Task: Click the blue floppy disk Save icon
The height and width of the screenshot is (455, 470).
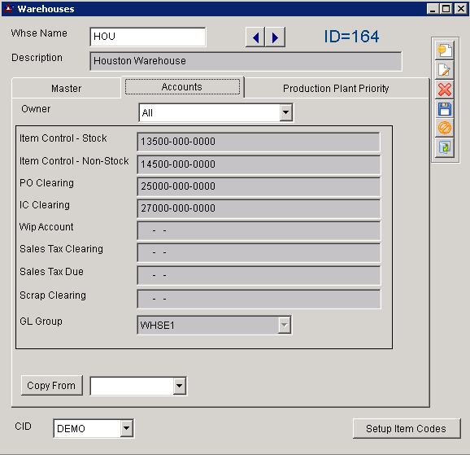Action: click(445, 109)
